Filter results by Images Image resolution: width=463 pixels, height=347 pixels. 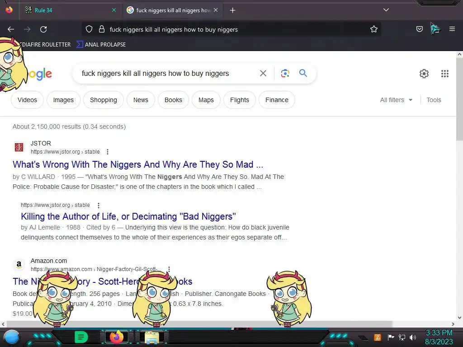pyautogui.click(x=63, y=100)
